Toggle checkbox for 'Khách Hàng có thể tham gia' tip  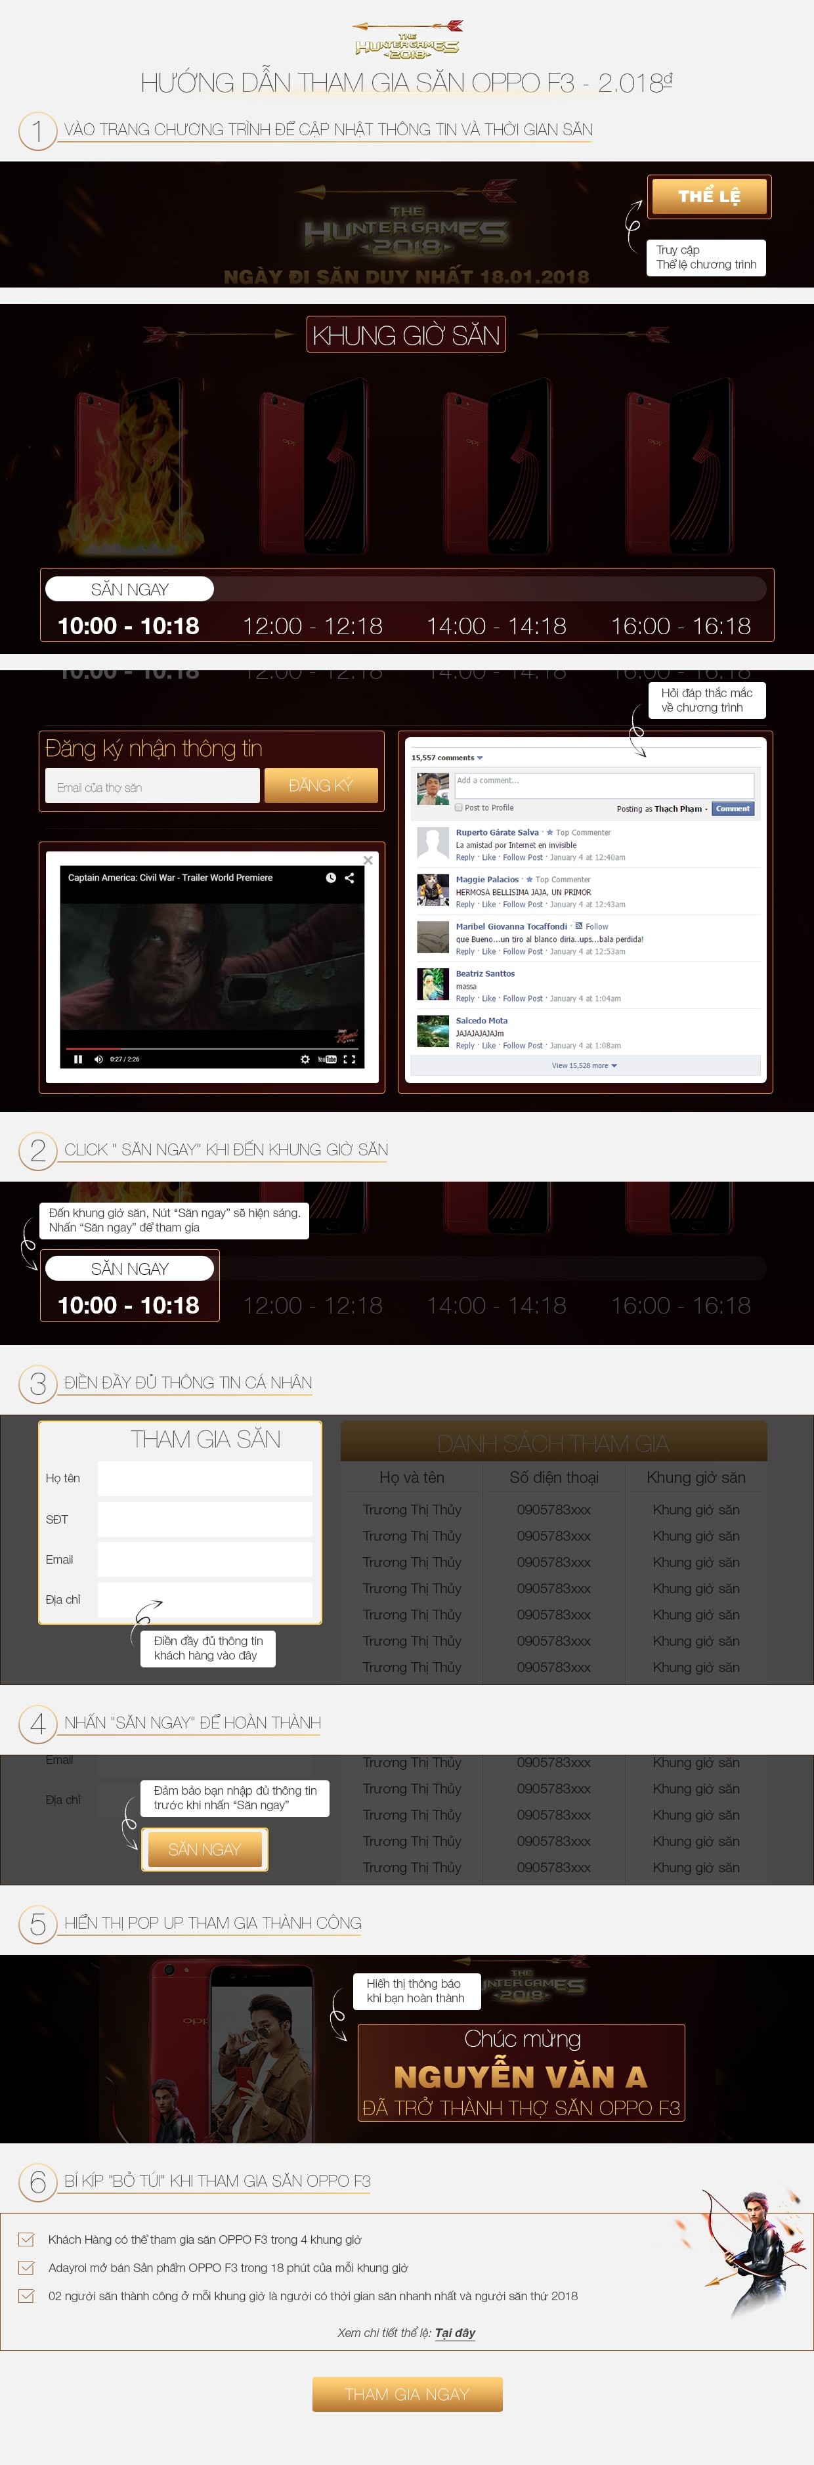pyautogui.click(x=27, y=2239)
